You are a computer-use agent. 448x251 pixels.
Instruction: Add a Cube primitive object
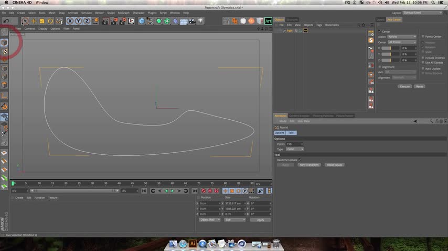tap(142, 21)
